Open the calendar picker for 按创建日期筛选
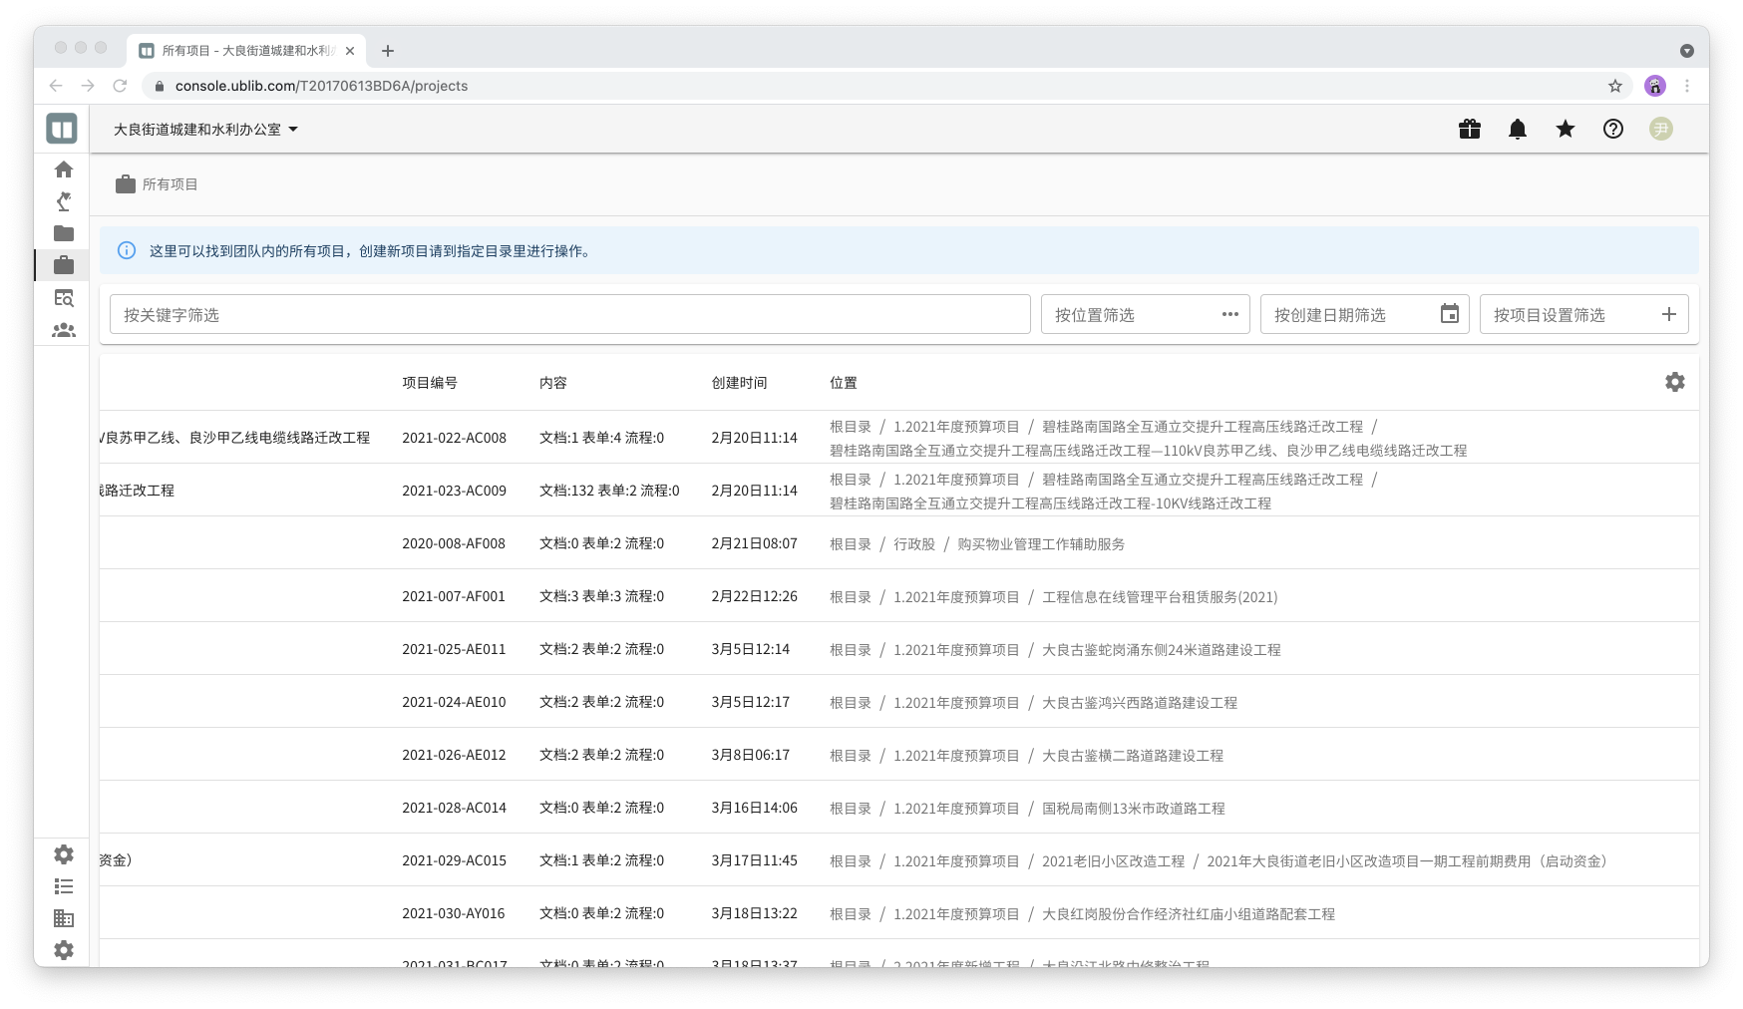The height and width of the screenshot is (1009, 1743). (x=1449, y=315)
